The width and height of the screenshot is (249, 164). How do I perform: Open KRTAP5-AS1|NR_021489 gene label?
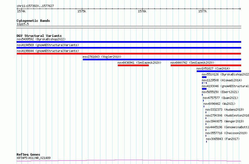click(x=34, y=158)
